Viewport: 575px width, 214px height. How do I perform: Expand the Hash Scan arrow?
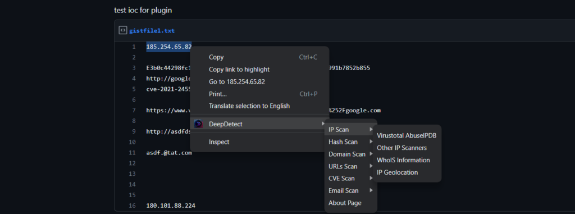click(371, 142)
